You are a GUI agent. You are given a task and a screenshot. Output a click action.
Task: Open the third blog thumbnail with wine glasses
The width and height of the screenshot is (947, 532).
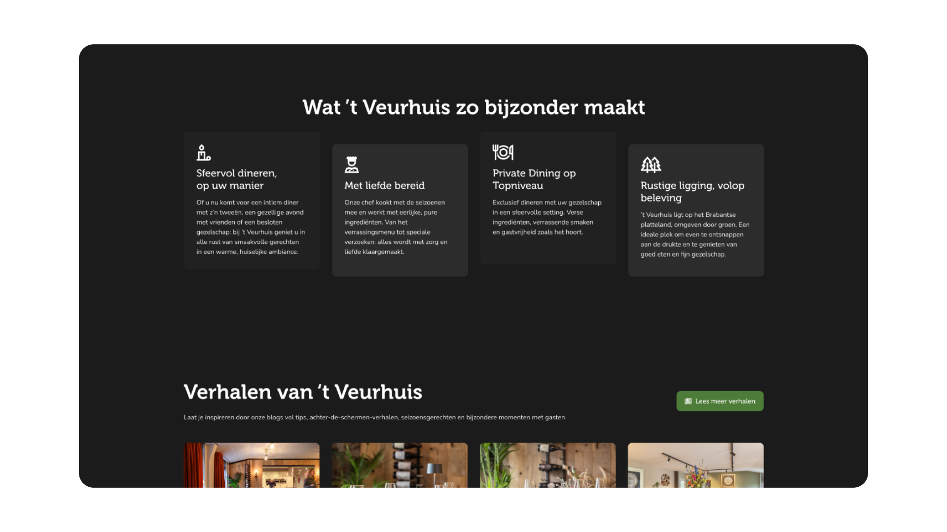pyautogui.click(x=547, y=465)
